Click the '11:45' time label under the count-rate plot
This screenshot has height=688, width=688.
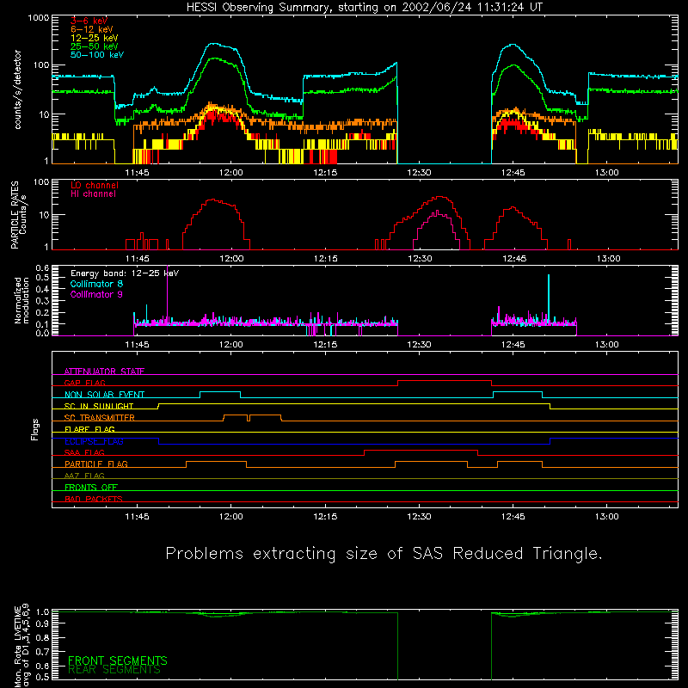[x=137, y=173]
